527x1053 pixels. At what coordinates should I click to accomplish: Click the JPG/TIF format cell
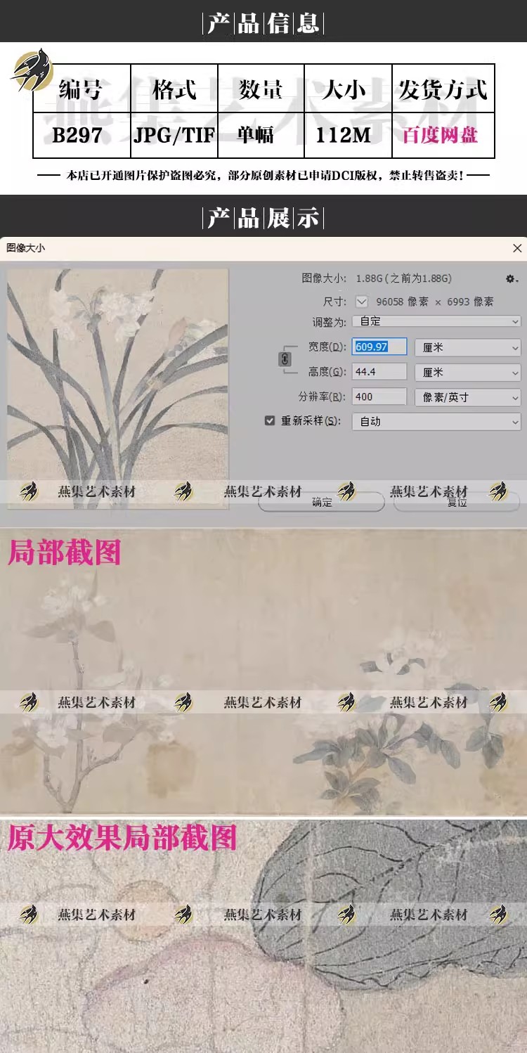[174, 135]
